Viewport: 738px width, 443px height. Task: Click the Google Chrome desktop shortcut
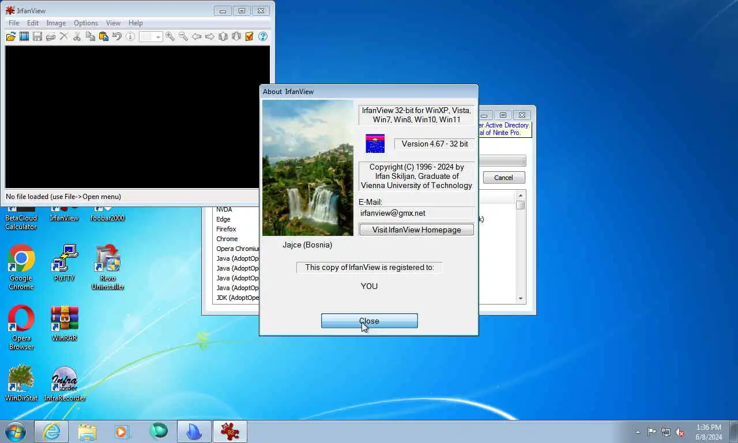click(x=21, y=268)
